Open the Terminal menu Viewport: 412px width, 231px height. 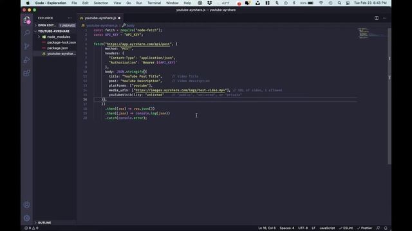click(x=154, y=3)
